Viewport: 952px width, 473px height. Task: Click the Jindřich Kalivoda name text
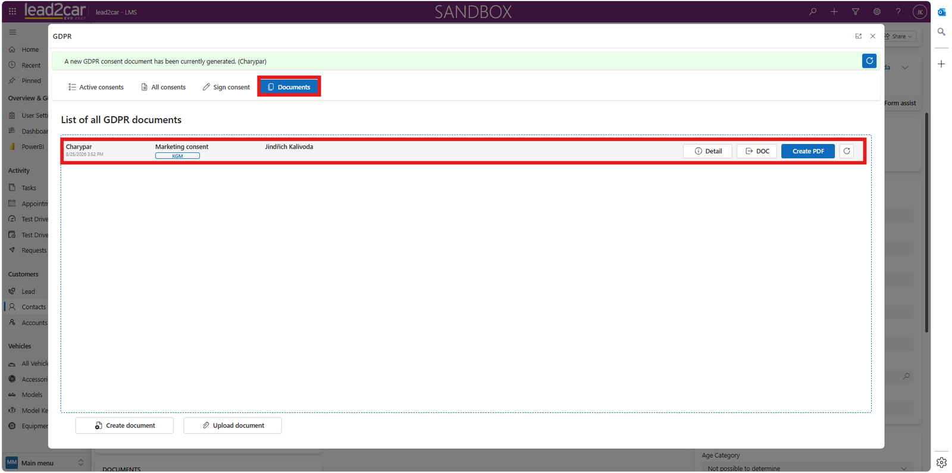289,147
